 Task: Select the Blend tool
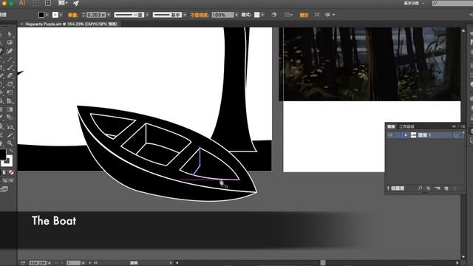point(10,117)
